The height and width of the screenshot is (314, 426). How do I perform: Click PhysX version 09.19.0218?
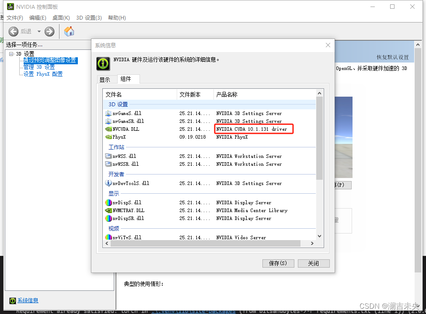click(x=192, y=137)
